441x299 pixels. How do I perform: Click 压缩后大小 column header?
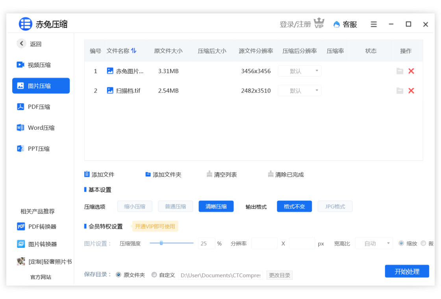(212, 51)
